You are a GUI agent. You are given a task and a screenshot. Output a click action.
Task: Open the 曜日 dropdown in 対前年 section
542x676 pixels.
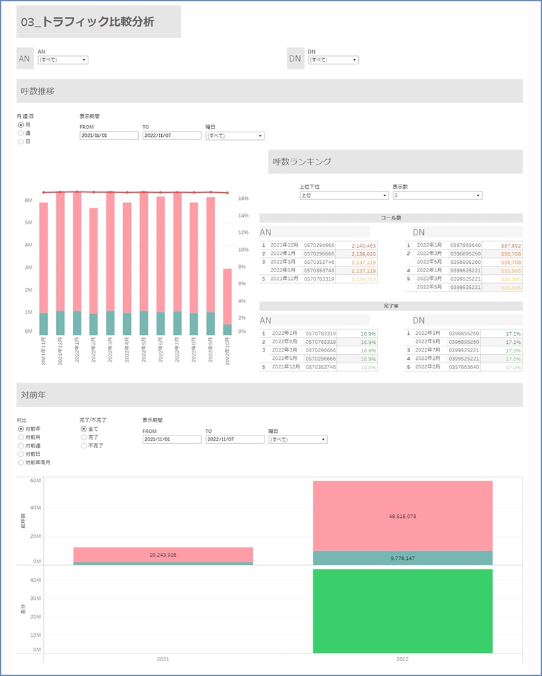[x=298, y=440]
